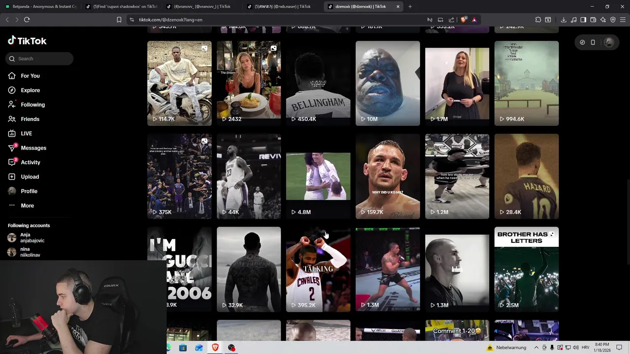Open the Leo AI sparkle icon
Image resolution: width=630 pixels, height=354 pixels.
pos(603,20)
